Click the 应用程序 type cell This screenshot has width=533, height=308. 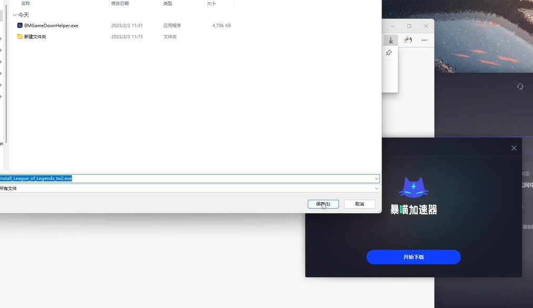pyautogui.click(x=172, y=25)
